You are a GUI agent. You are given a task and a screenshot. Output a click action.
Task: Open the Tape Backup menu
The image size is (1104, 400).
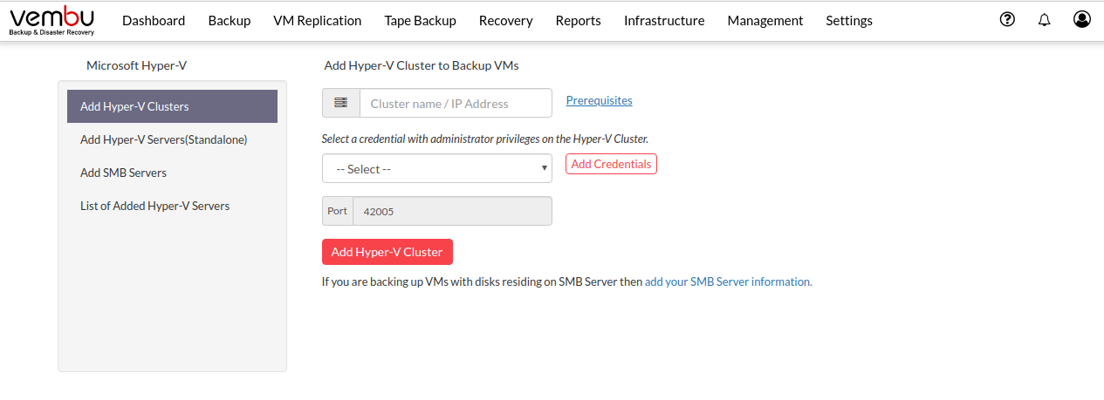421,21
